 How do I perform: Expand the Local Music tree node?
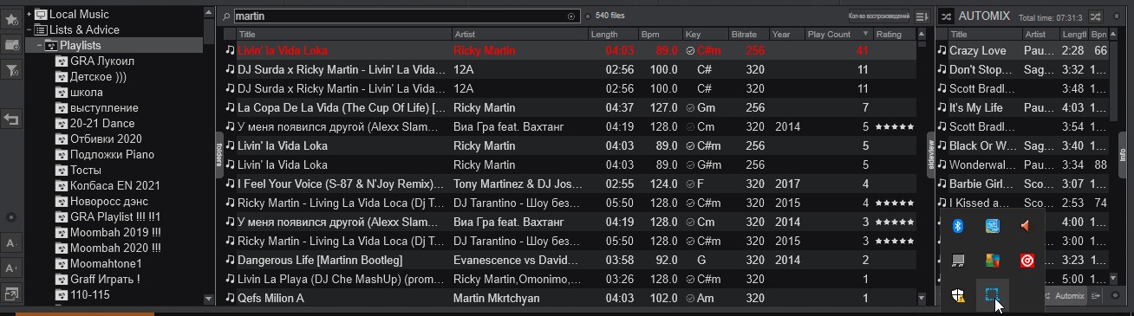click(x=29, y=14)
